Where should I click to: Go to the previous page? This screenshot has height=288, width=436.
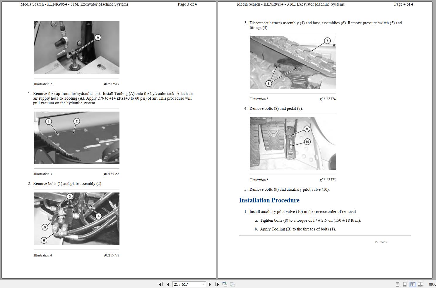click(168, 284)
